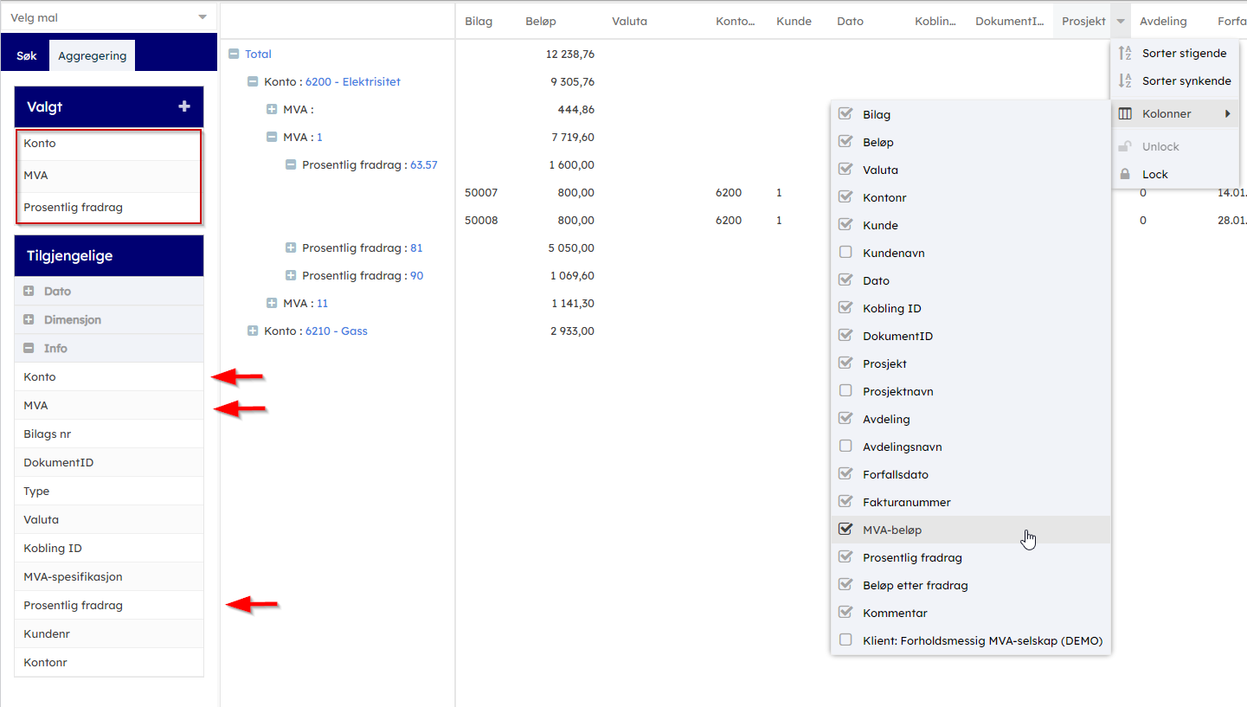Expand Prosentlig fradrag 81 row
Viewport: 1247px width, 707px height.
[291, 247]
